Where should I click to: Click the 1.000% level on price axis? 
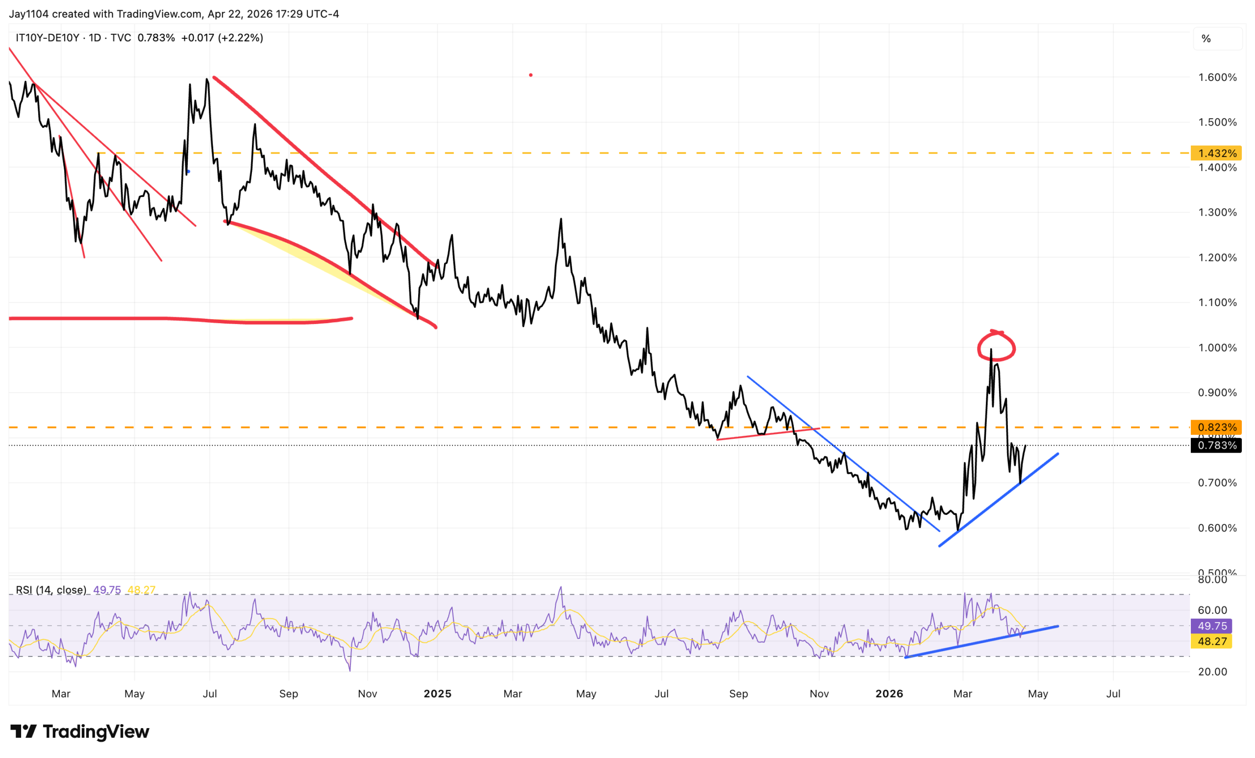tap(1217, 348)
